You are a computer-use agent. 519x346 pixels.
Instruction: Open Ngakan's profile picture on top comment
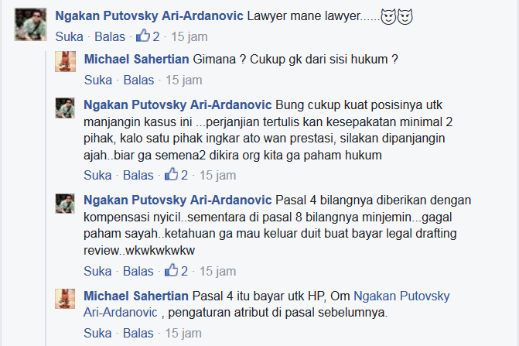[x=30, y=25]
